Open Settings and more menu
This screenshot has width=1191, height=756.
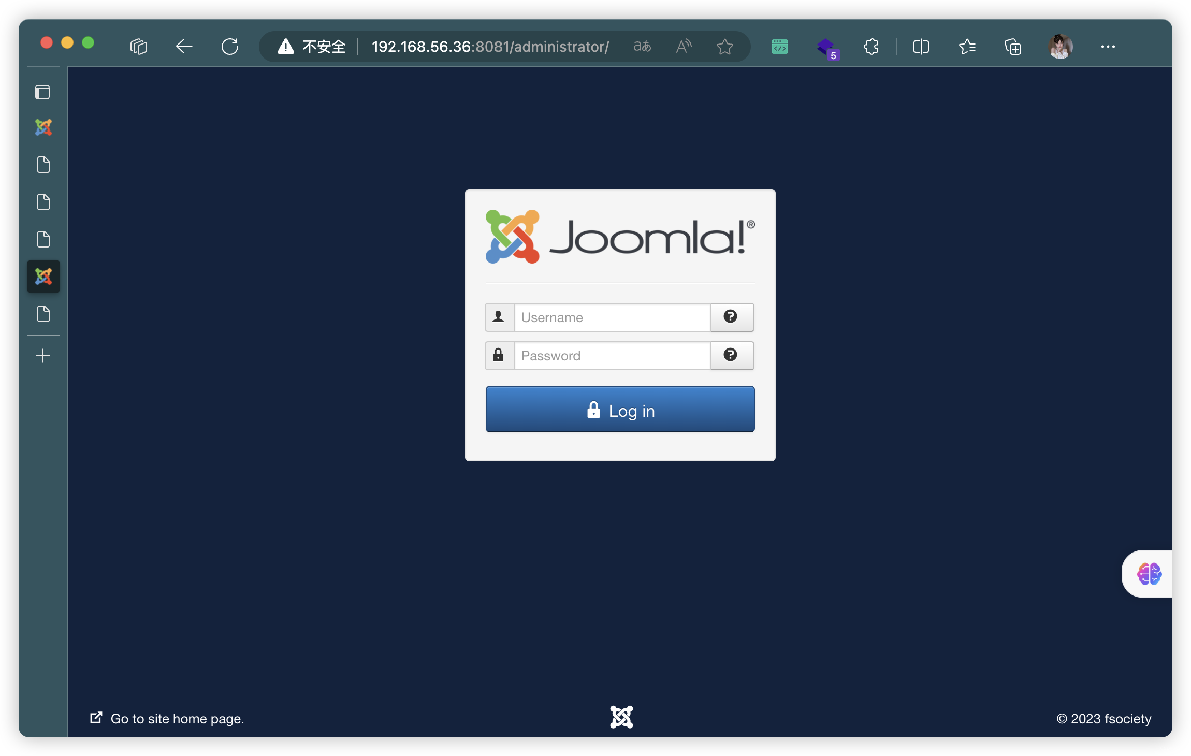click(1108, 47)
